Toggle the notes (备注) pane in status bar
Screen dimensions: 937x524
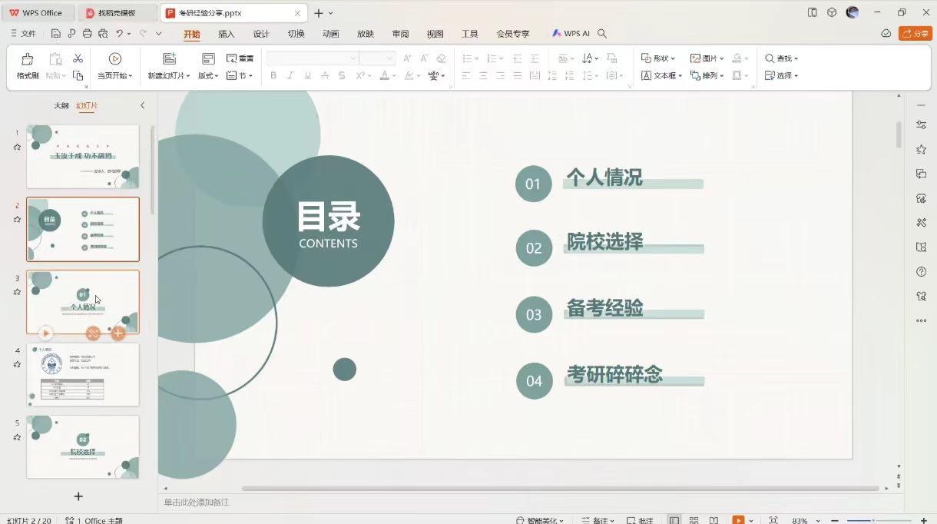(604, 520)
